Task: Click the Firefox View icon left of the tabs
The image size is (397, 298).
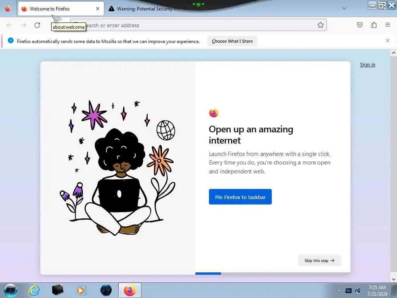Action: (x=8, y=9)
